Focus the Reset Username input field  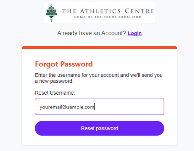pos(99,107)
